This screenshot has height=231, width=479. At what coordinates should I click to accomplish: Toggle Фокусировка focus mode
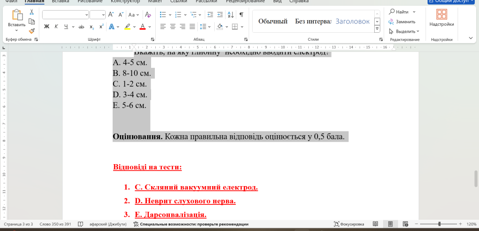tap(348, 224)
